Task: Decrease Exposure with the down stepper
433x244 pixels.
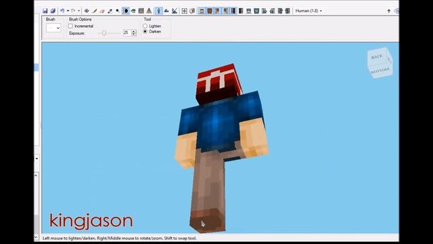Action: pos(134,35)
